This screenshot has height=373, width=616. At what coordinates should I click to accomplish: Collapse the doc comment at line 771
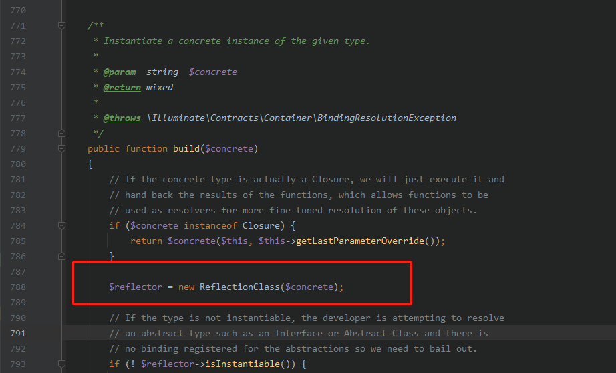coord(61,26)
